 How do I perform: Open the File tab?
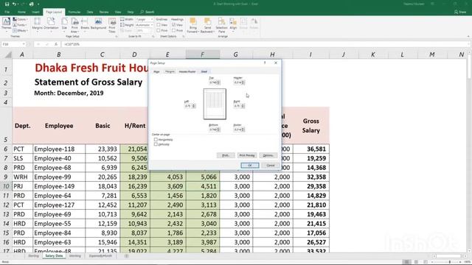tap(7, 12)
